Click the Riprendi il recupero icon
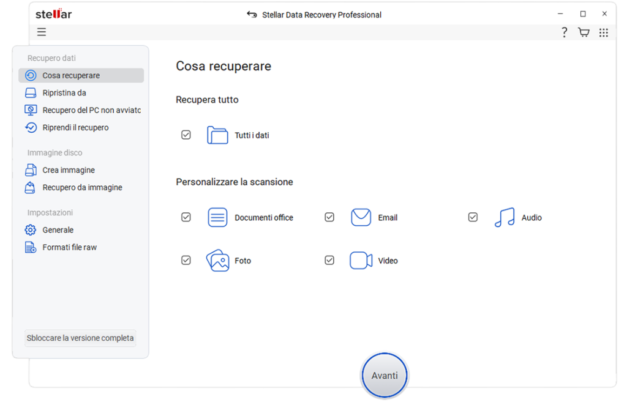627x405 pixels. 31,127
